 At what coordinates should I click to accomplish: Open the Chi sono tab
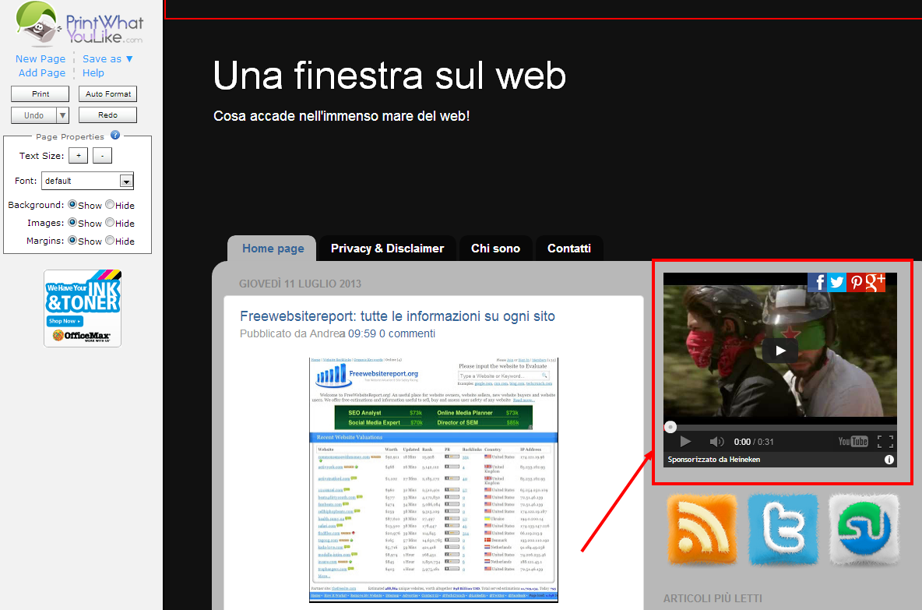496,248
